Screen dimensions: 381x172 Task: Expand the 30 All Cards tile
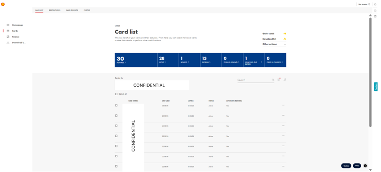pyautogui.click(x=136, y=60)
